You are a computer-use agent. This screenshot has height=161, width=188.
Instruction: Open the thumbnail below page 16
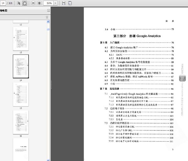point(21,149)
